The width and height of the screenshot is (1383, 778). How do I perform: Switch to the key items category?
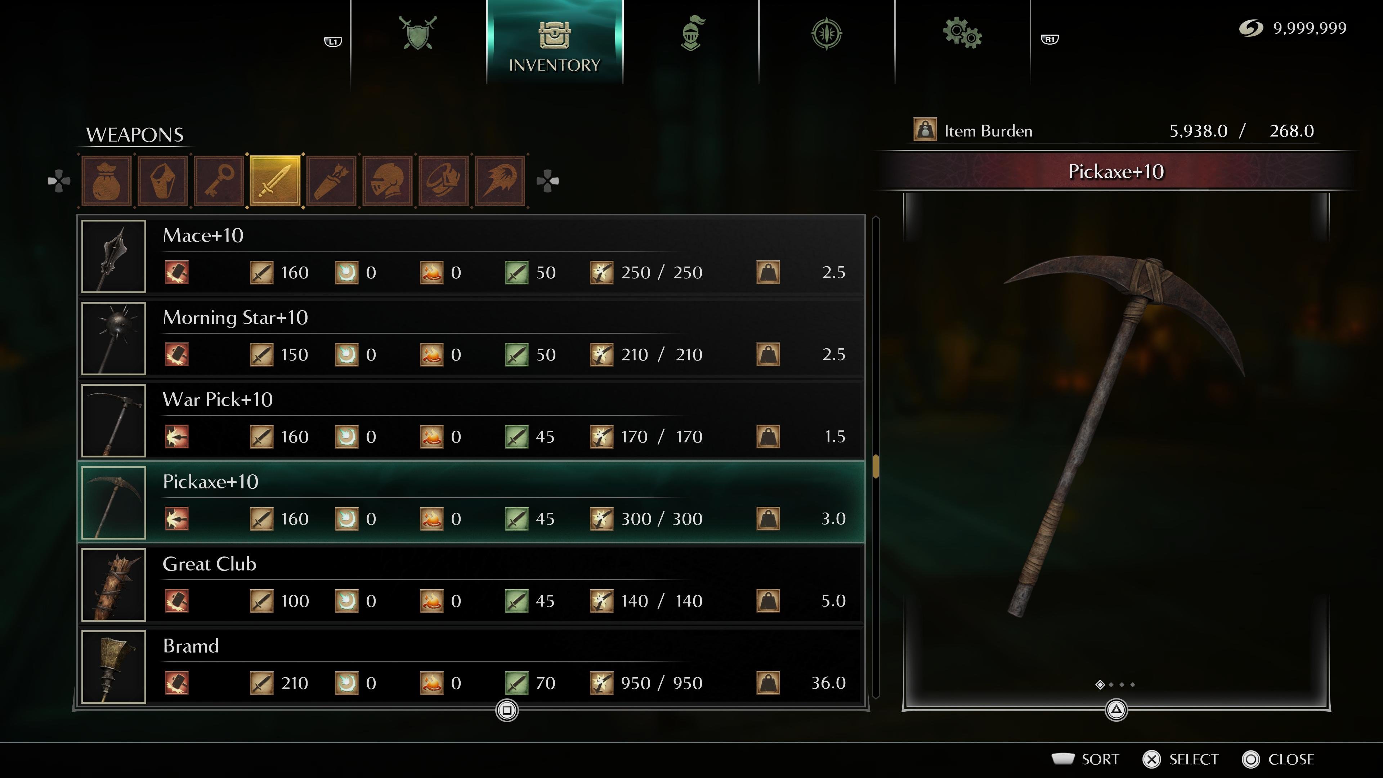pyautogui.click(x=219, y=181)
